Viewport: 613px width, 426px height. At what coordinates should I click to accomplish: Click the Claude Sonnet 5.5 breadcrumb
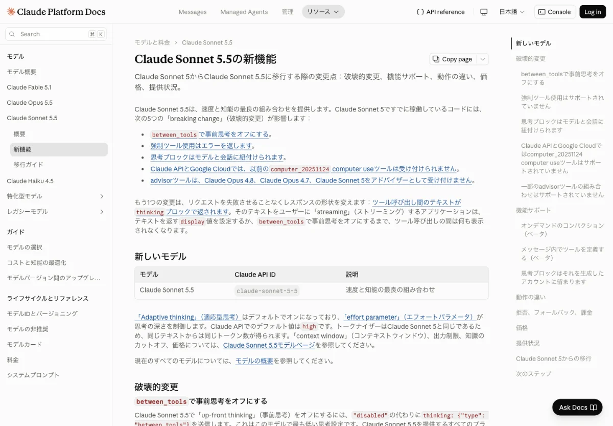click(x=207, y=42)
